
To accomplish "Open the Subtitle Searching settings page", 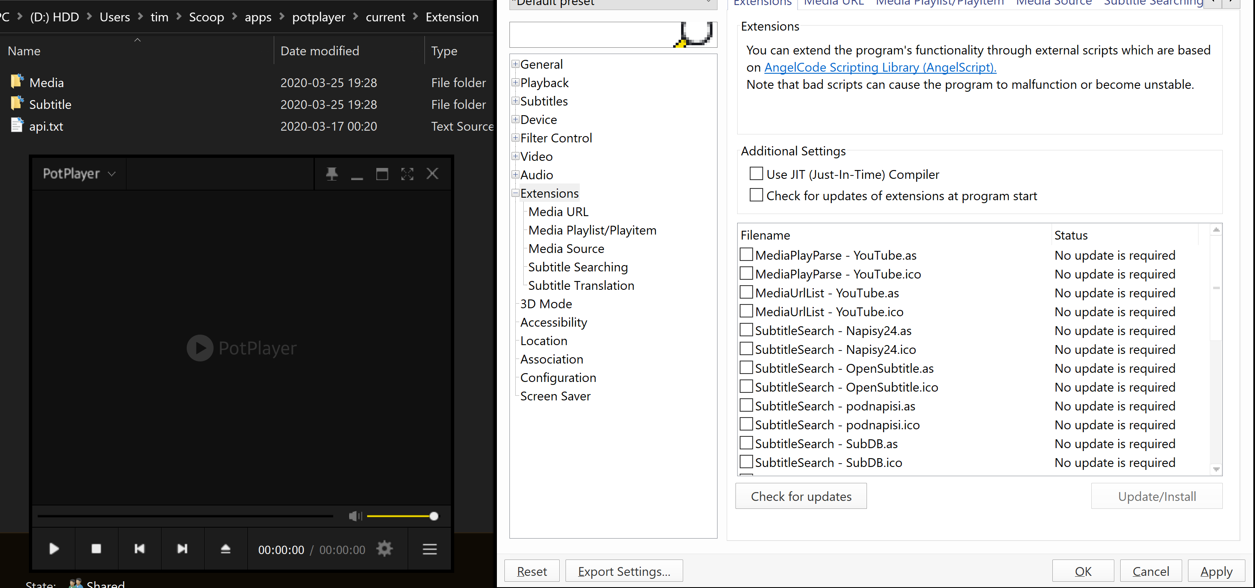I will 578,267.
